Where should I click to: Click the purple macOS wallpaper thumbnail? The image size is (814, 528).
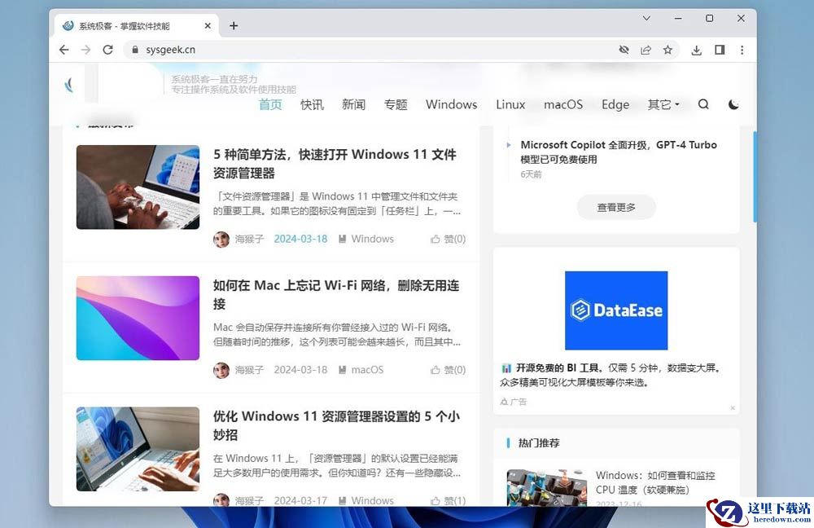(138, 318)
